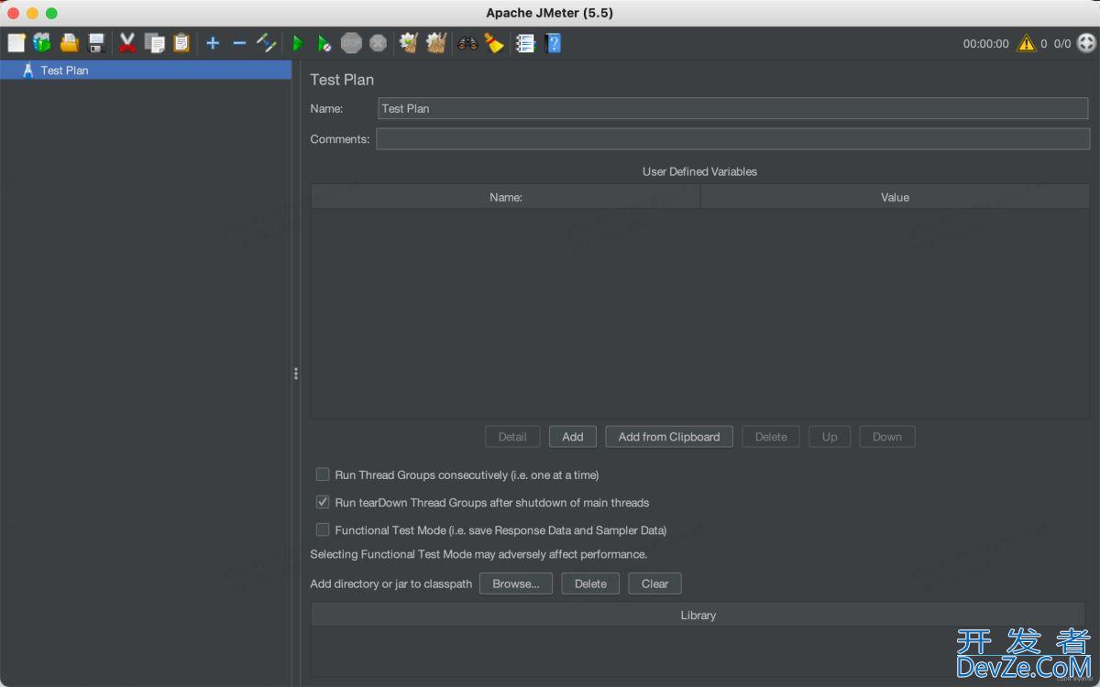This screenshot has width=1100, height=687.
Task: Click the Add variable button
Action: point(573,437)
